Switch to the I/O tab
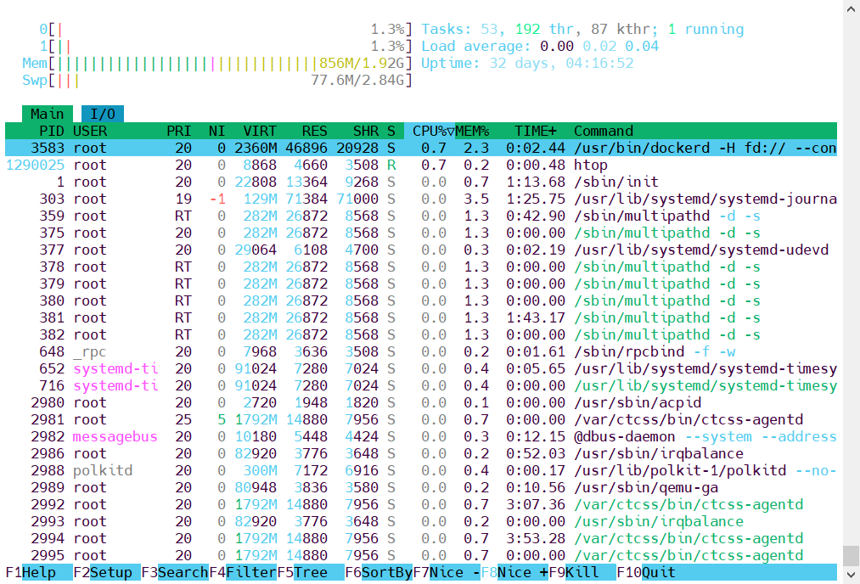The width and height of the screenshot is (860, 584). coord(103,114)
